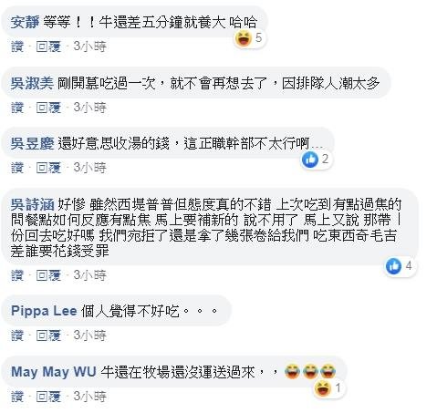Reply to 安靜's comment with 回覆
This screenshot has width=437, height=413.
(48, 46)
